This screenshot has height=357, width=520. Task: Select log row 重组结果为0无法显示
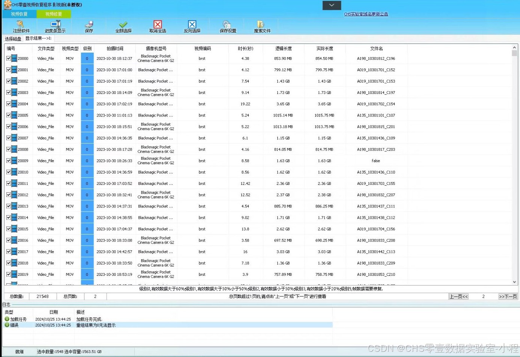coord(168,325)
